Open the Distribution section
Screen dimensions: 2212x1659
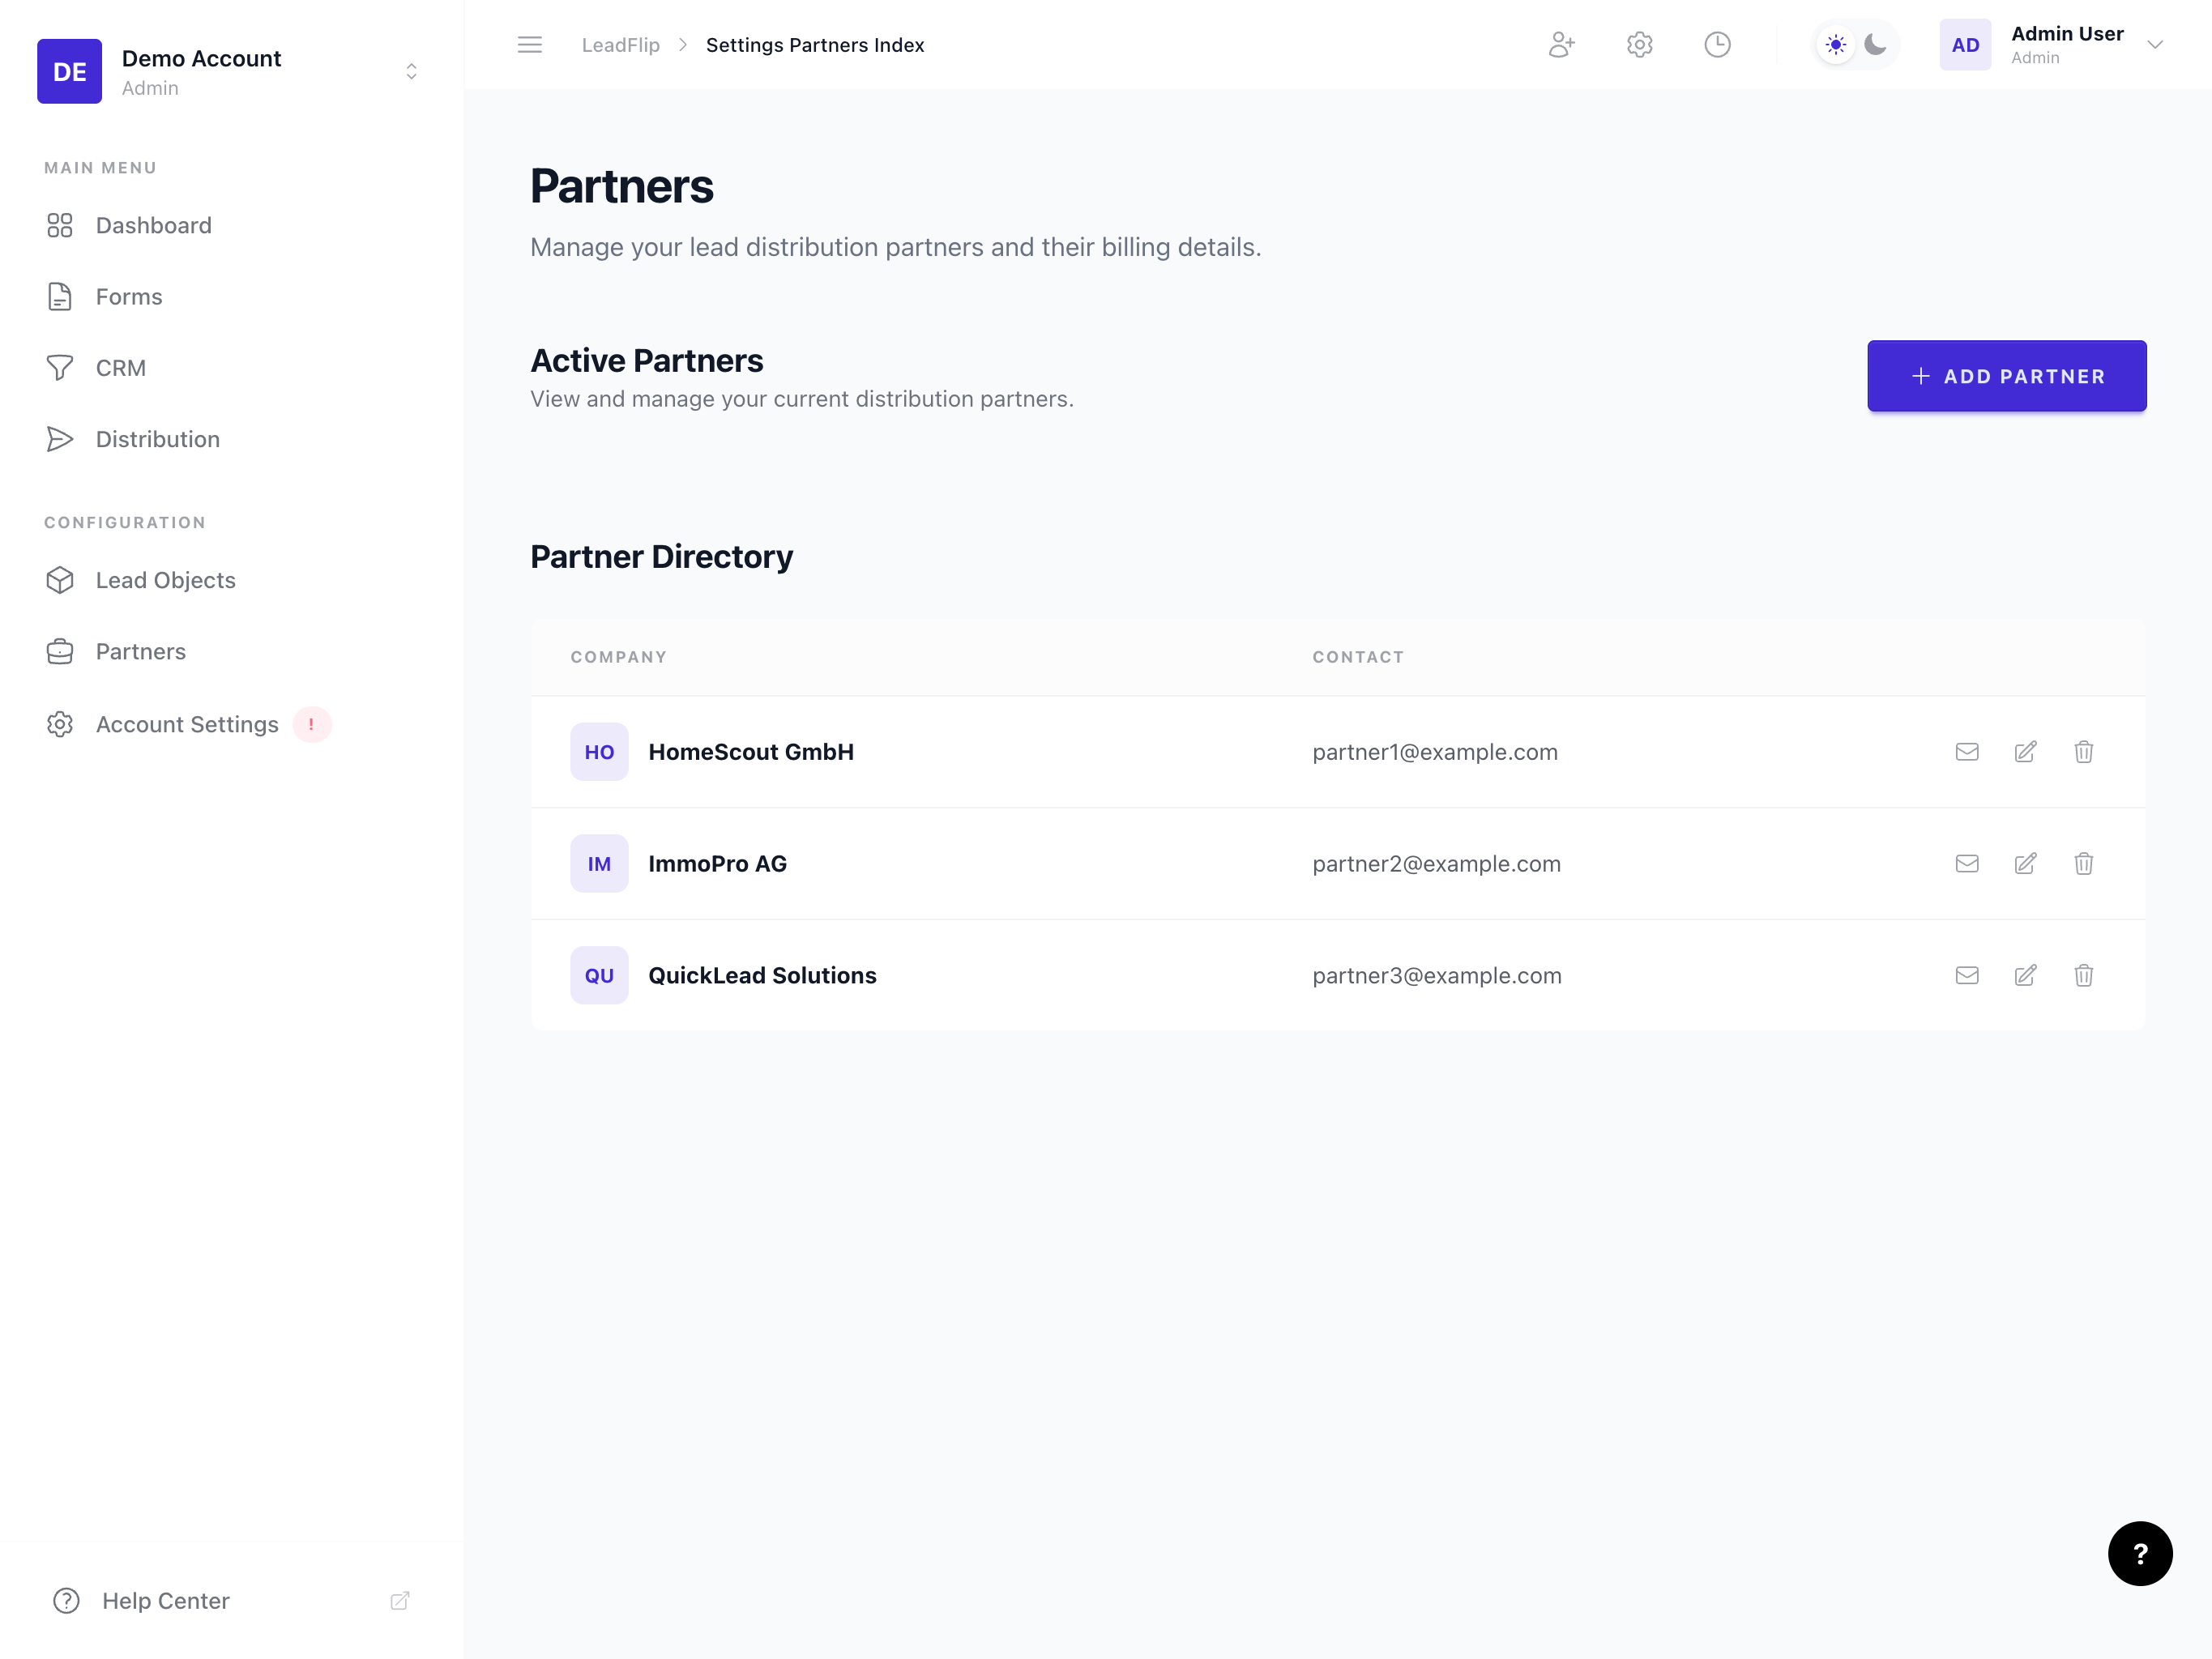tap(158, 438)
